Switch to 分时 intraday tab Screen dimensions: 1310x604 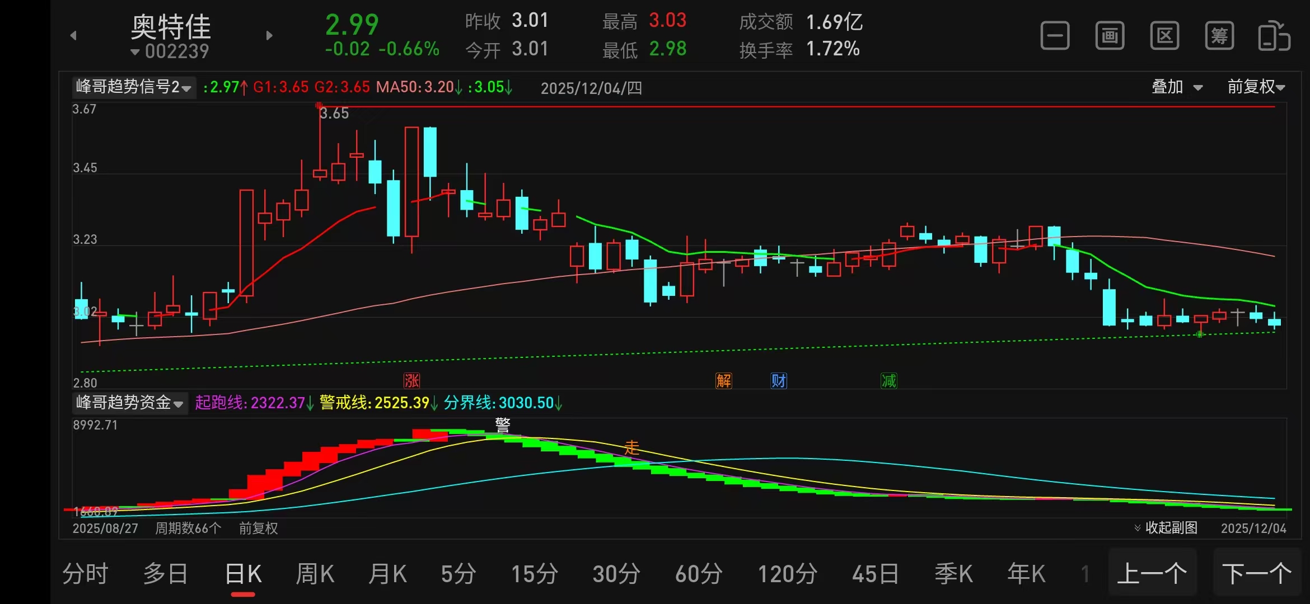point(85,574)
